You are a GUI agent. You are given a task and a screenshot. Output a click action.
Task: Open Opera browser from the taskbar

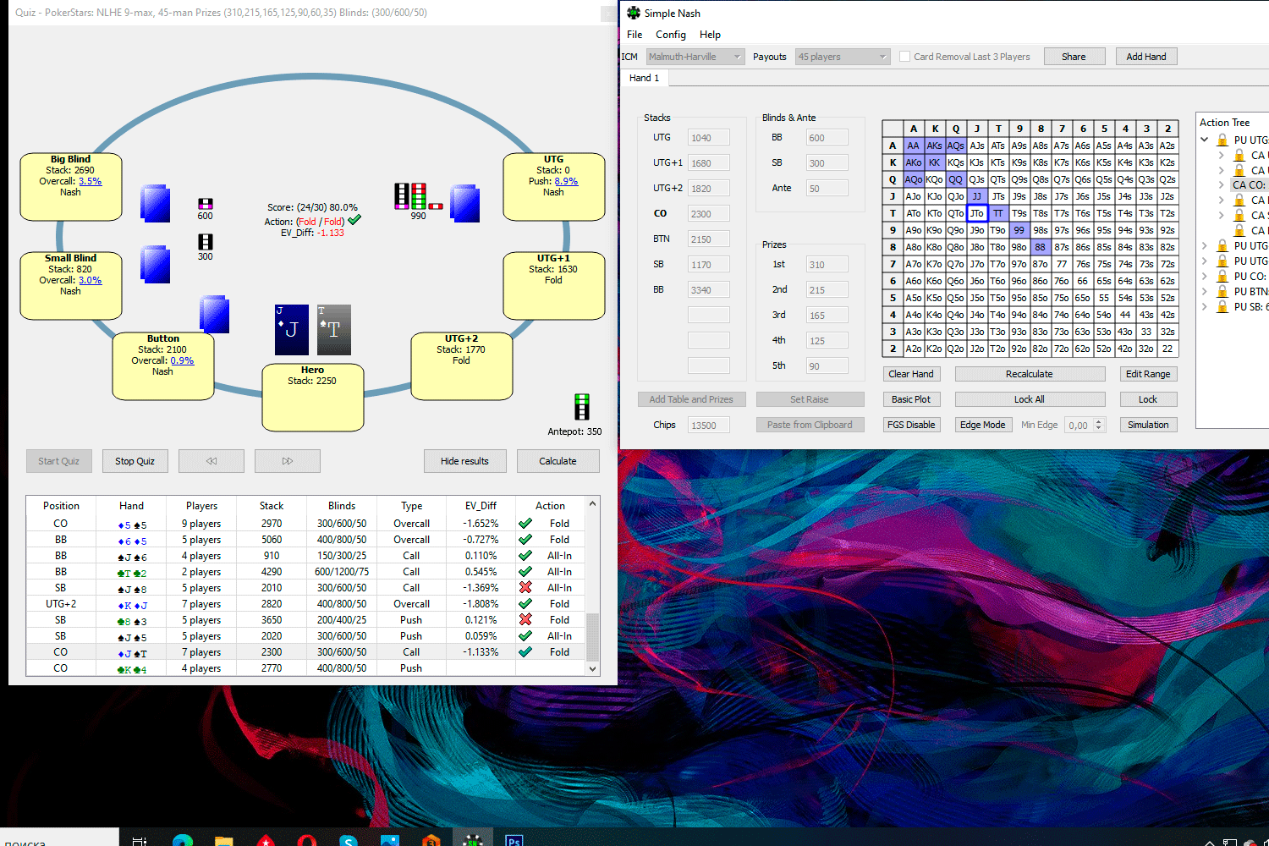(307, 840)
